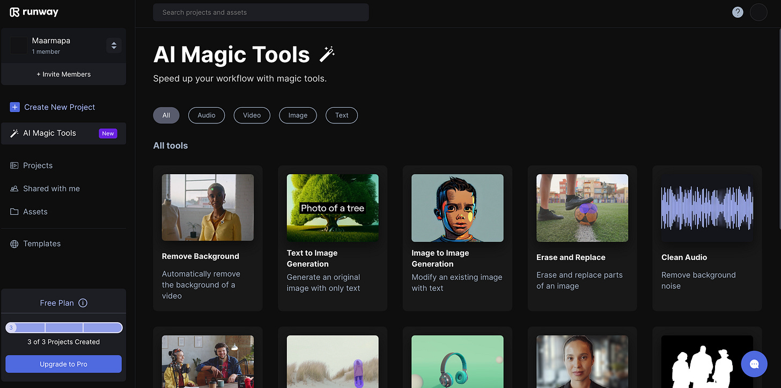Click the magic wand icon beside page title
The width and height of the screenshot is (781, 388).
(327, 54)
